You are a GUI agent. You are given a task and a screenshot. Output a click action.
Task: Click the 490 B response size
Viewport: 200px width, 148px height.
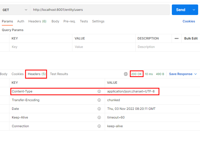pyautogui.click(x=160, y=74)
